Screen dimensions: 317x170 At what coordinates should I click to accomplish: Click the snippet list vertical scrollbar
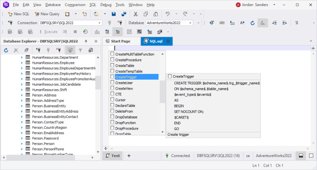click(162, 91)
